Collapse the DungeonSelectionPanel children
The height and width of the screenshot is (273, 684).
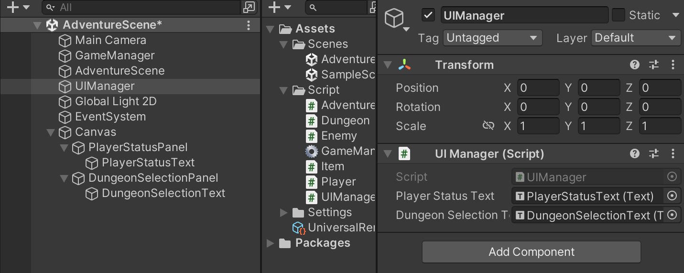[64, 178]
